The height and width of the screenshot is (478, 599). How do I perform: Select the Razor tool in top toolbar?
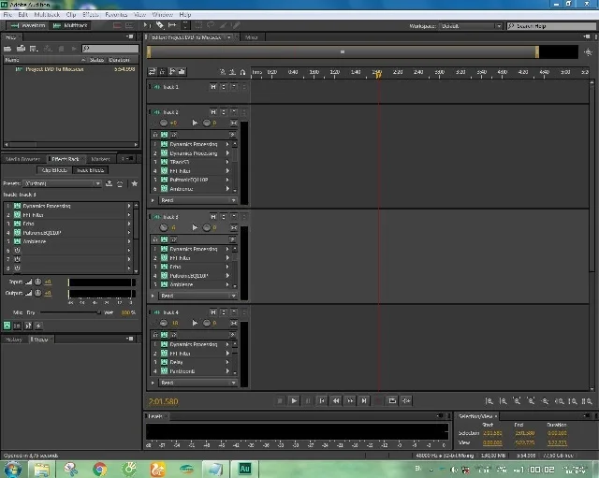(x=160, y=25)
